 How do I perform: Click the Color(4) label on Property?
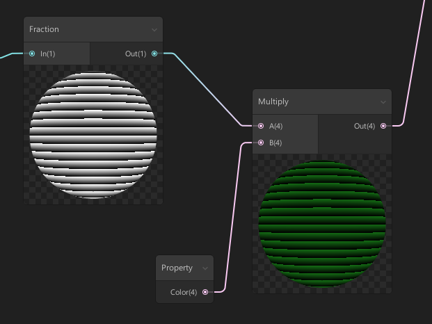click(184, 292)
